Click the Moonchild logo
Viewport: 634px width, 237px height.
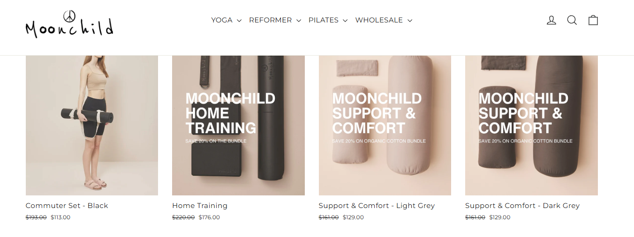pyautogui.click(x=69, y=25)
